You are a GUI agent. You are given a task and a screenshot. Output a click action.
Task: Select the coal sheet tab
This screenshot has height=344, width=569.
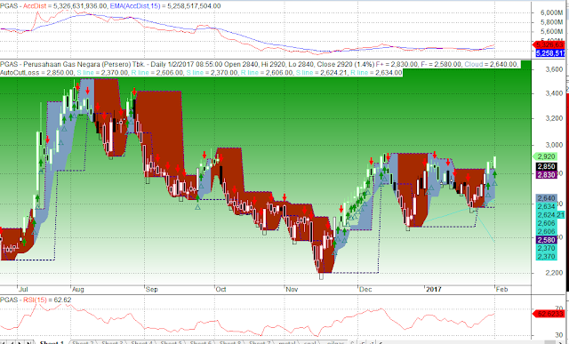(309, 342)
